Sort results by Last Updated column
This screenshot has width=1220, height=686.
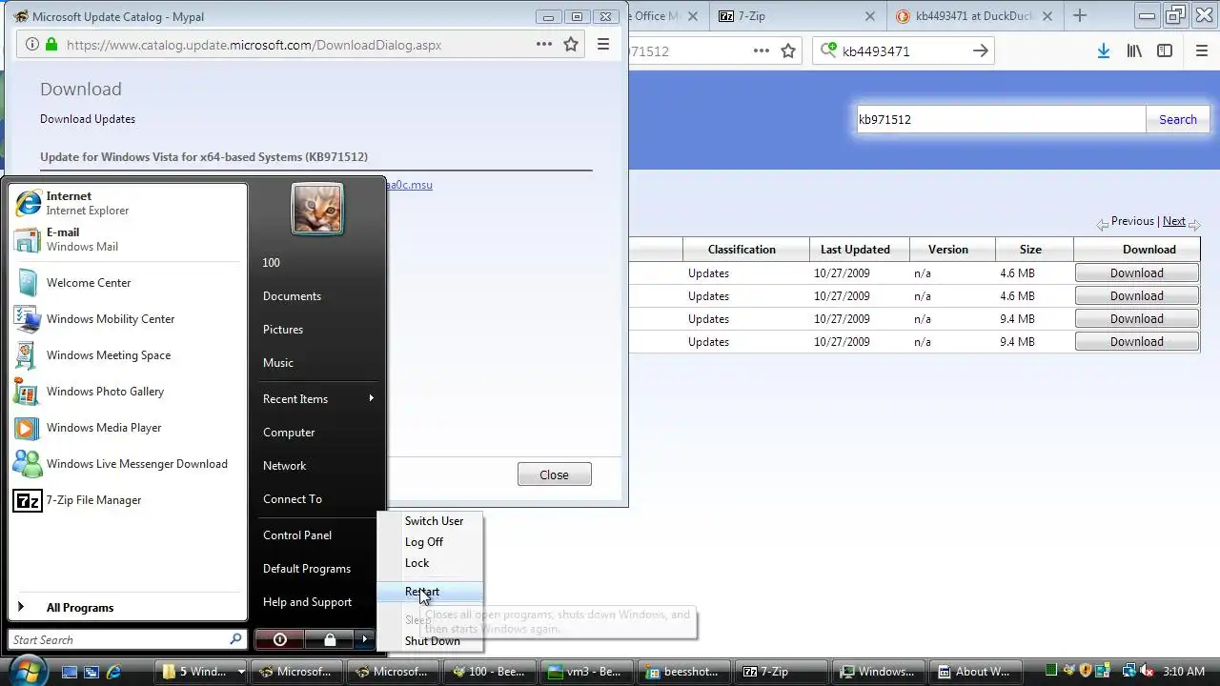[x=855, y=250]
